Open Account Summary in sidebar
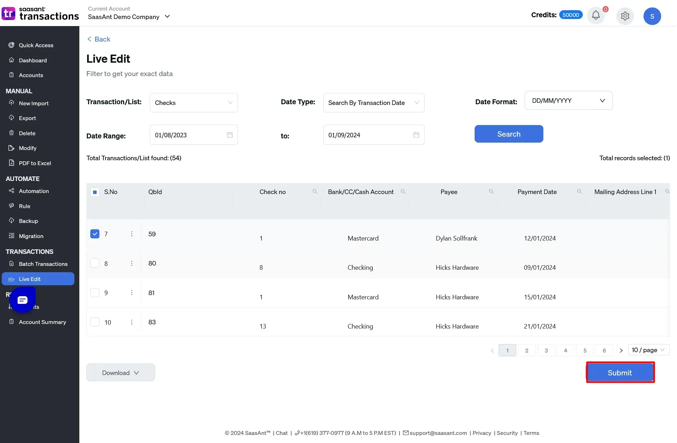Image resolution: width=677 pixels, height=443 pixels. [42, 322]
